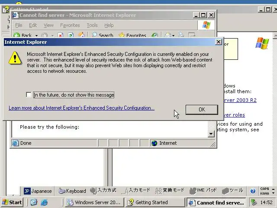This screenshot has height=208, width=277.
Task: Open the Edit menu in Internet Explorer
Action: pos(33,25)
